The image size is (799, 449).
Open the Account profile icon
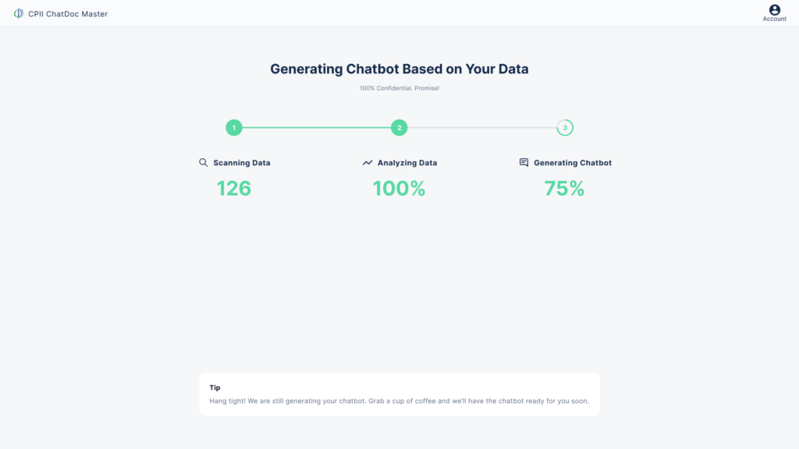pos(774,9)
